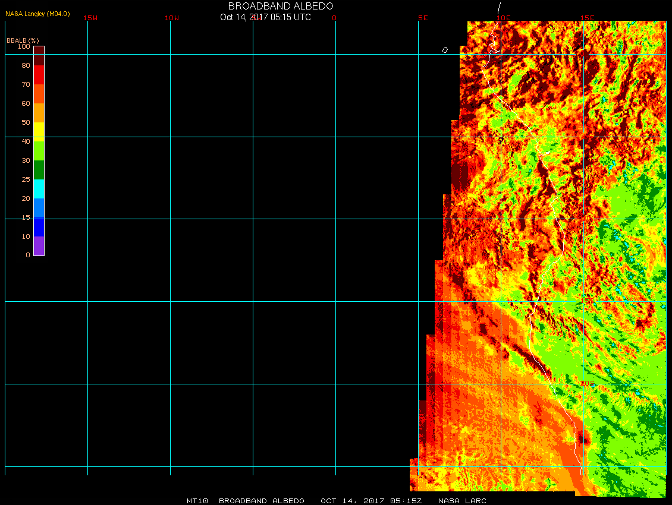Click the 15E longitude label

coord(588,18)
